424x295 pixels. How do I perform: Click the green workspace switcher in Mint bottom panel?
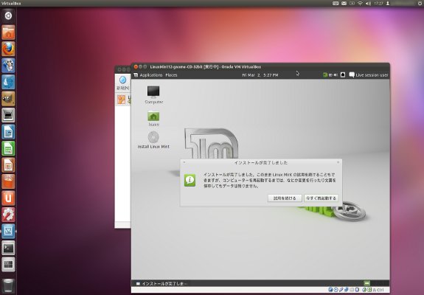pos(367,283)
